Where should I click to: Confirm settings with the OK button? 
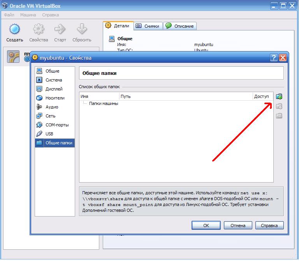pyautogui.click(x=206, y=225)
